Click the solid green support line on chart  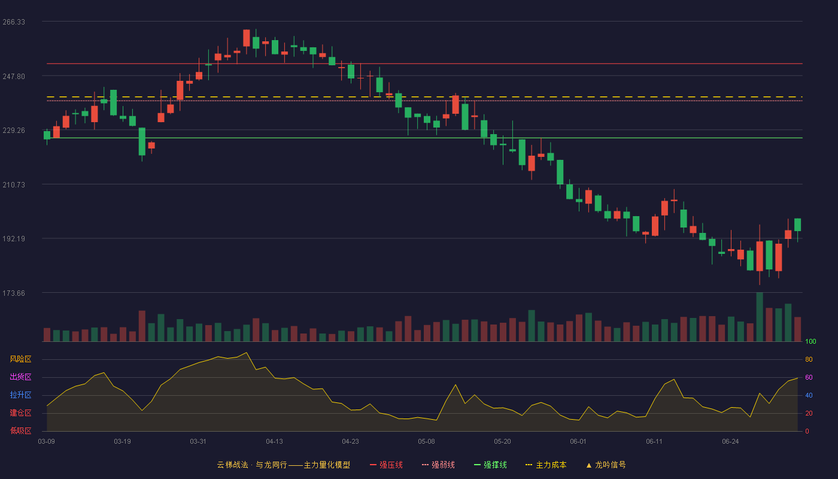[424, 138]
